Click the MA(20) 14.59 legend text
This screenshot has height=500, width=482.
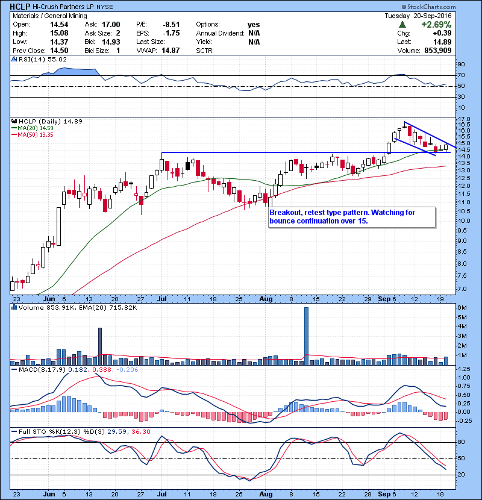pos(36,128)
